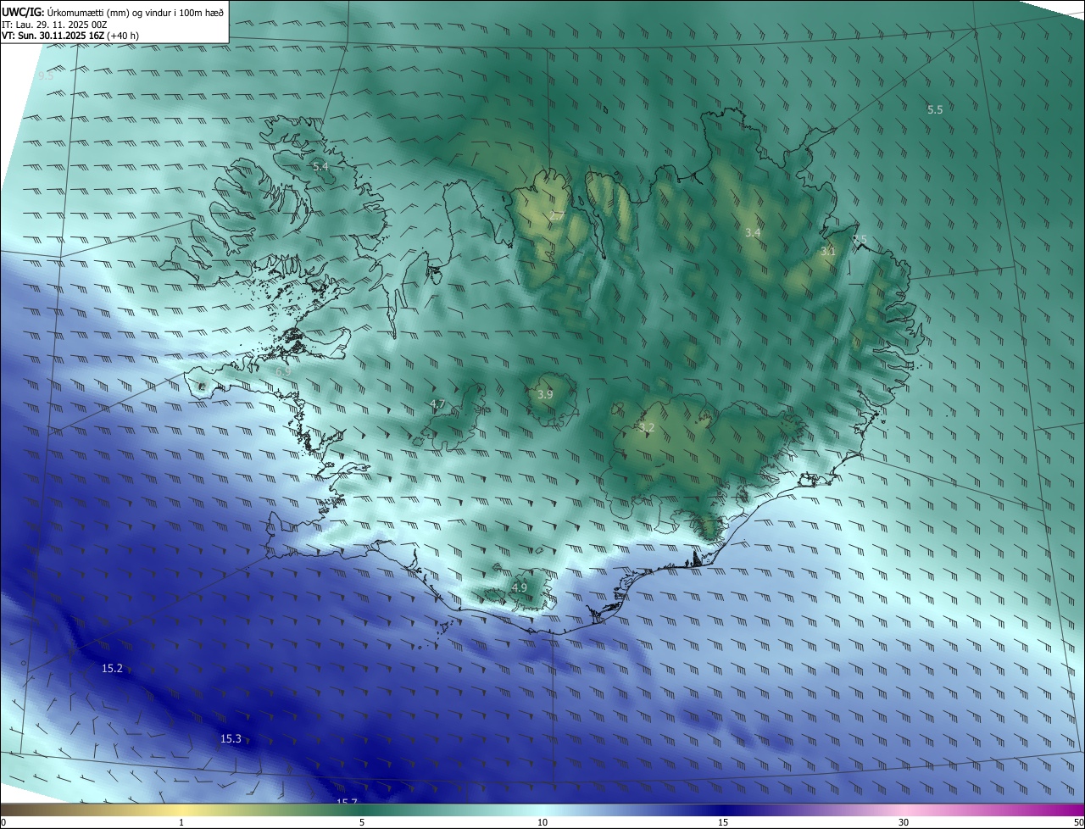
Task: Click the colorbar tick label 50
Action: point(1078,822)
